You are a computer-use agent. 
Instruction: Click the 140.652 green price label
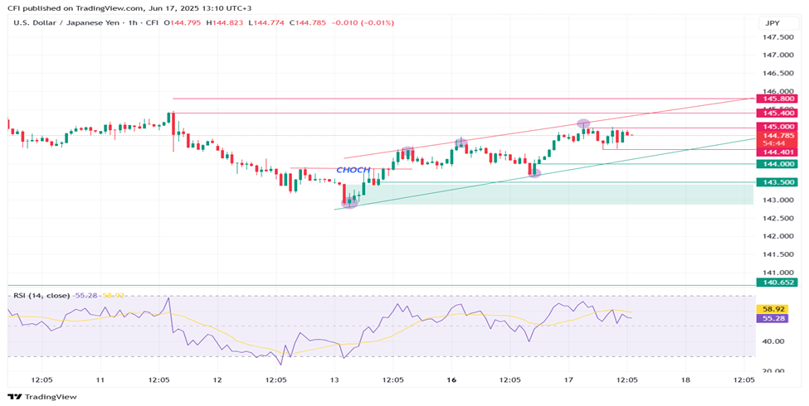[x=777, y=283]
